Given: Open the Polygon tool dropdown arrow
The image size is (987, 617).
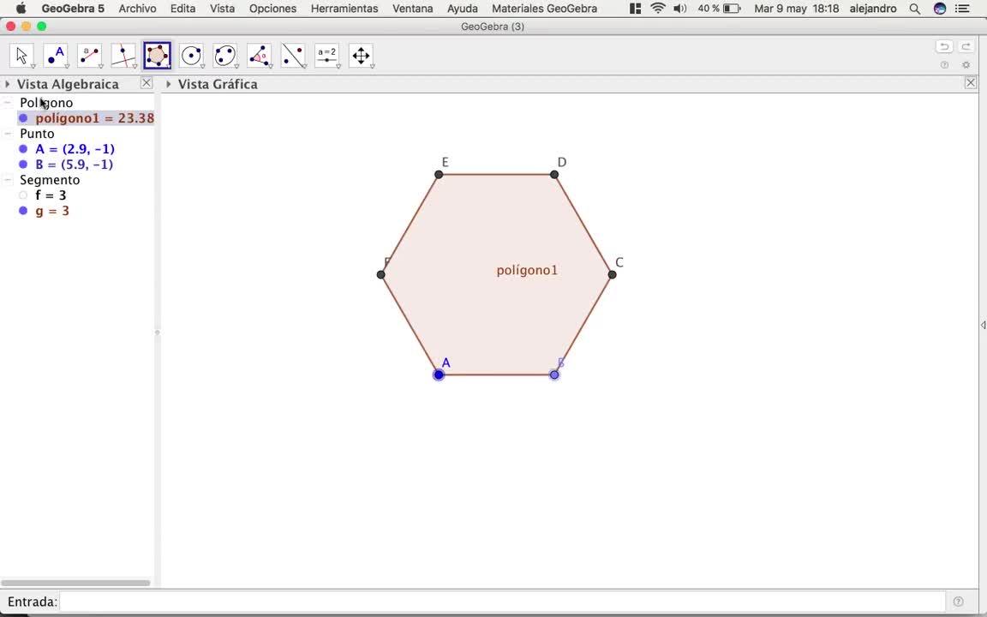Looking at the screenshot, I should [169, 66].
